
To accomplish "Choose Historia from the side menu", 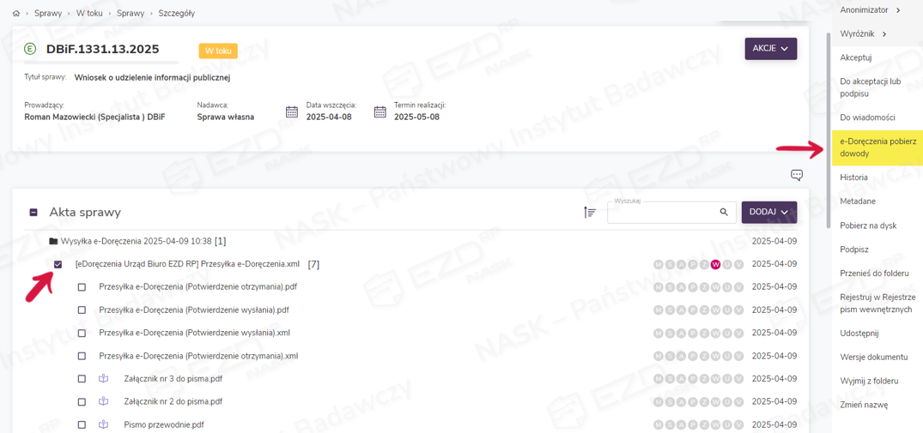I will pos(853,177).
